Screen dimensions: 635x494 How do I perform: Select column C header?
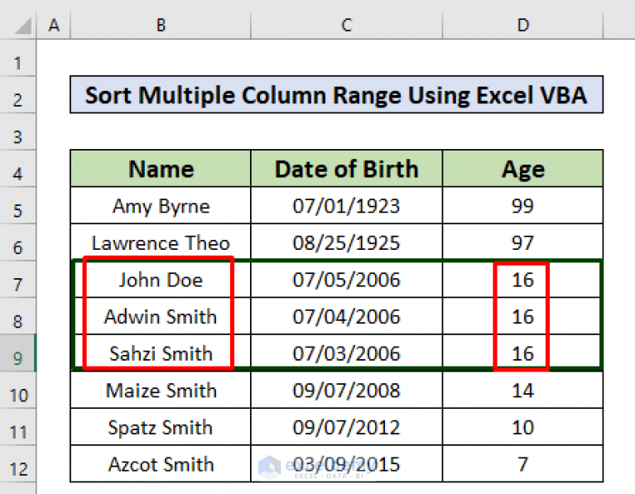347,26
